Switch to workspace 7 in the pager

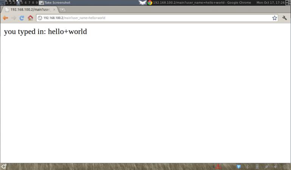[x=29, y=3]
